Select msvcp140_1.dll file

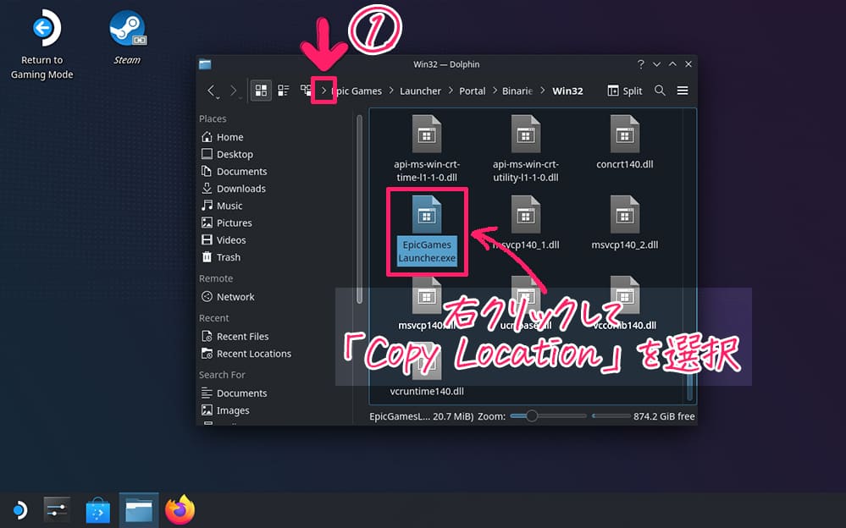(x=526, y=223)
